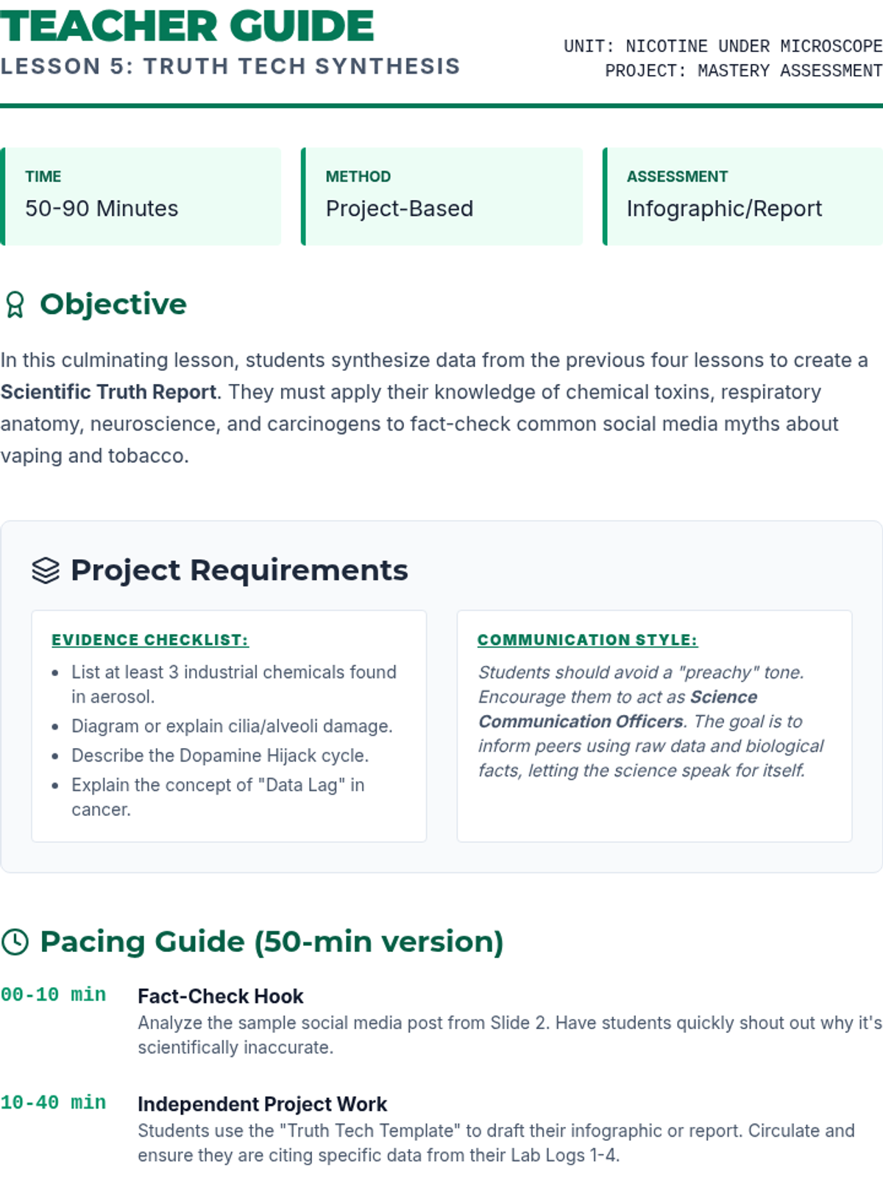
Task: Click the TEACHER GUIDE main title
Action: (187, 26)
